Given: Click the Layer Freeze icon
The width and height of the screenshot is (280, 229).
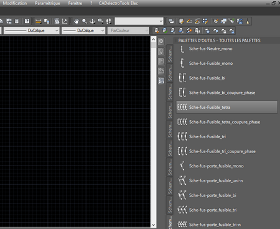Looking at the screenshot, I should click(x=207, y=30).
